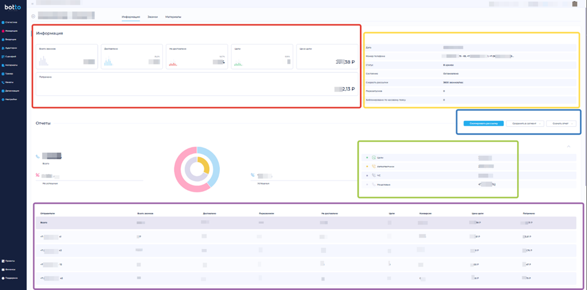Image resolution: width=587 pixels, height=290 pixels.
Task: Select the Информация tab
Action: 130,17
